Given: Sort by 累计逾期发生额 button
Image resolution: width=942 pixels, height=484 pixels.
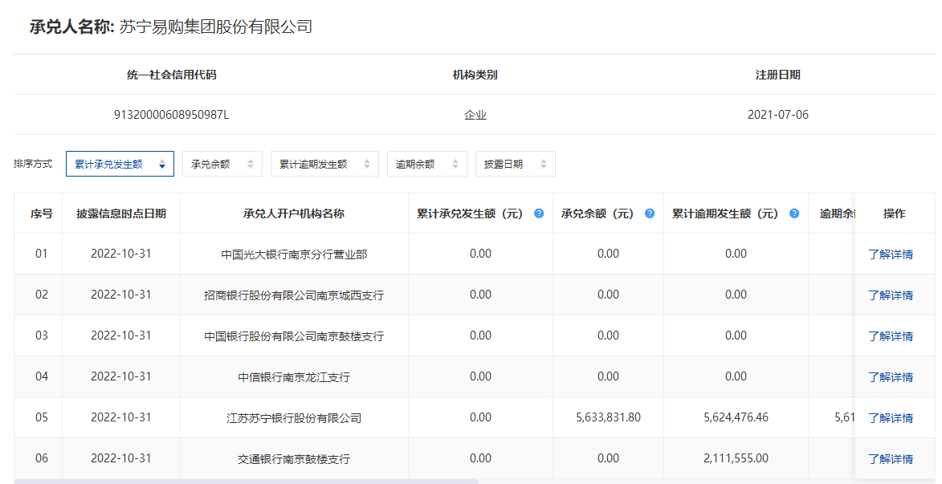Looking at the screenshot, I should pyautogui.click(x=324, y=164).
